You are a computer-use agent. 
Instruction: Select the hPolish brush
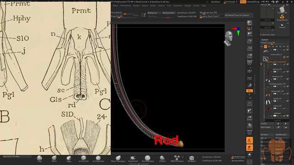point(162,159)
